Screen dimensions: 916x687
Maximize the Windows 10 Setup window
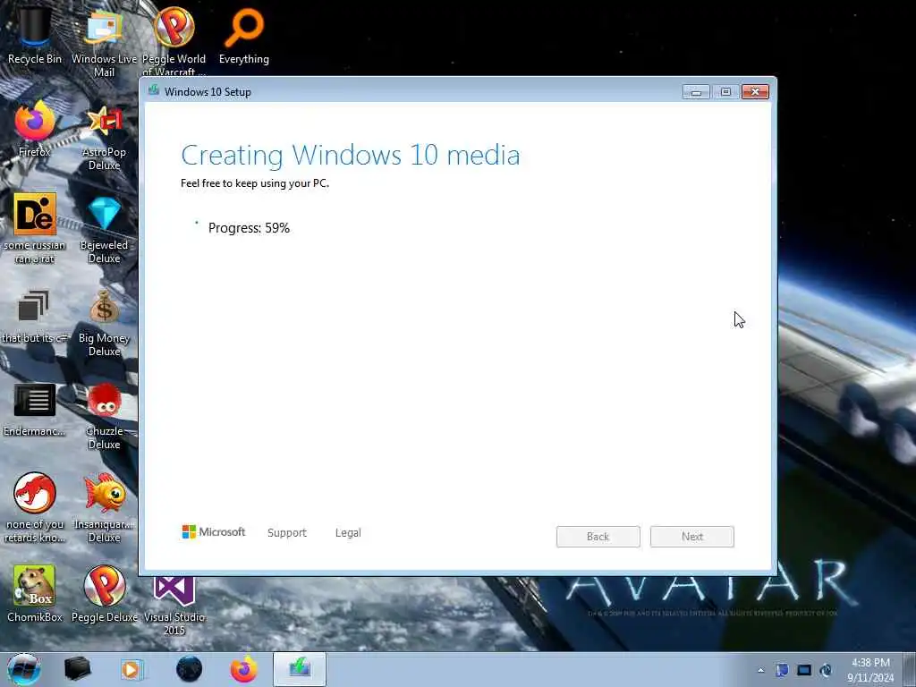tap(725, 92)
